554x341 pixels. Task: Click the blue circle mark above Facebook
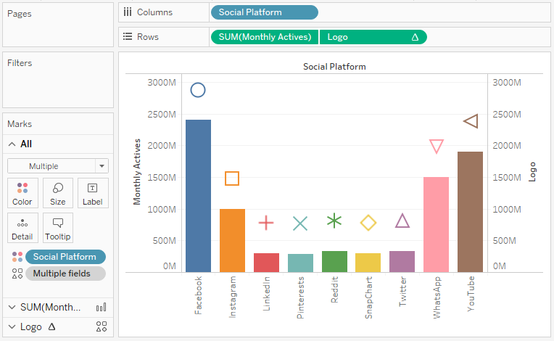(x=198, y=90)
